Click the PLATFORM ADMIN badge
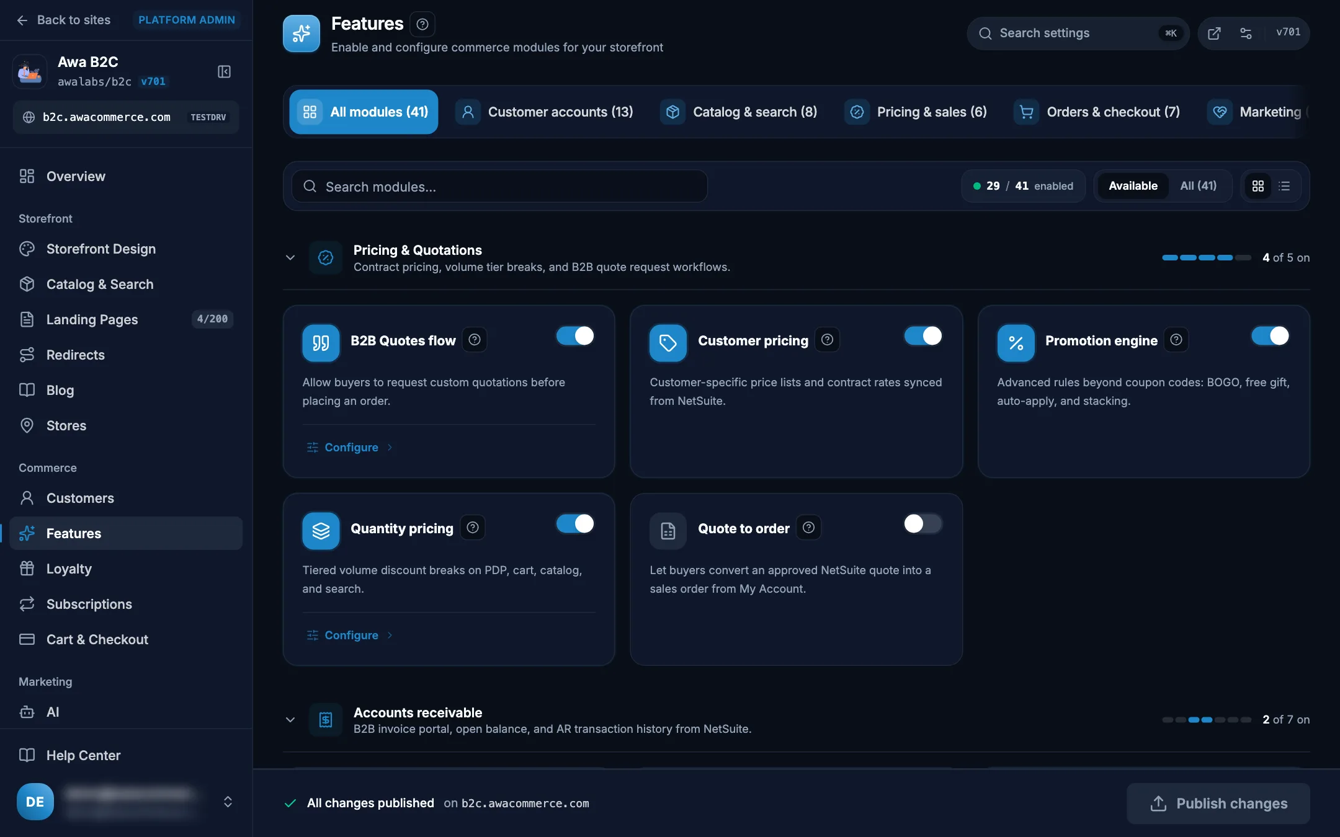Screen dimensions: 1340x837 coord(187,20)
